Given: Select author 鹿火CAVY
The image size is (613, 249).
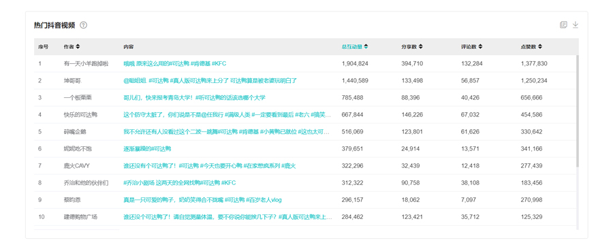Looking at the screenshot, I should coord(77,166).
